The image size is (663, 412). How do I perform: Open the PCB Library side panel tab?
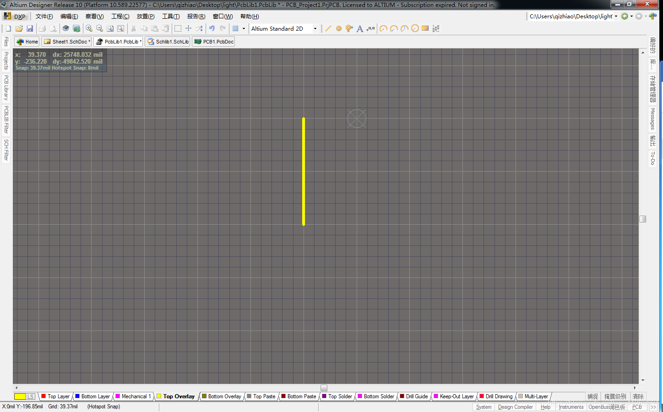coord(6,88)
